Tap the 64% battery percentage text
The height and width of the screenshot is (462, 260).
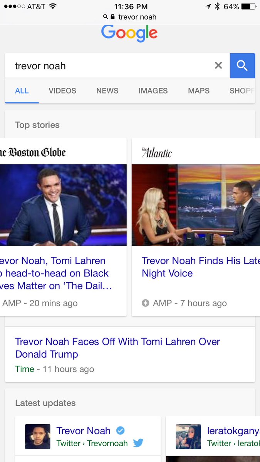tap(231, 7)
